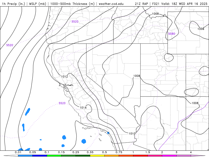The image size is (209, 157).
Task: Click the yellow 0.35–0.5 legend swatch
Action: pyautogui.click(x=97, y=156)
